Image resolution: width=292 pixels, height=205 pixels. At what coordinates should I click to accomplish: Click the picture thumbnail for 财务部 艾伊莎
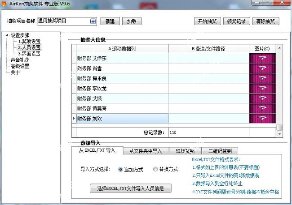point(262,58)
